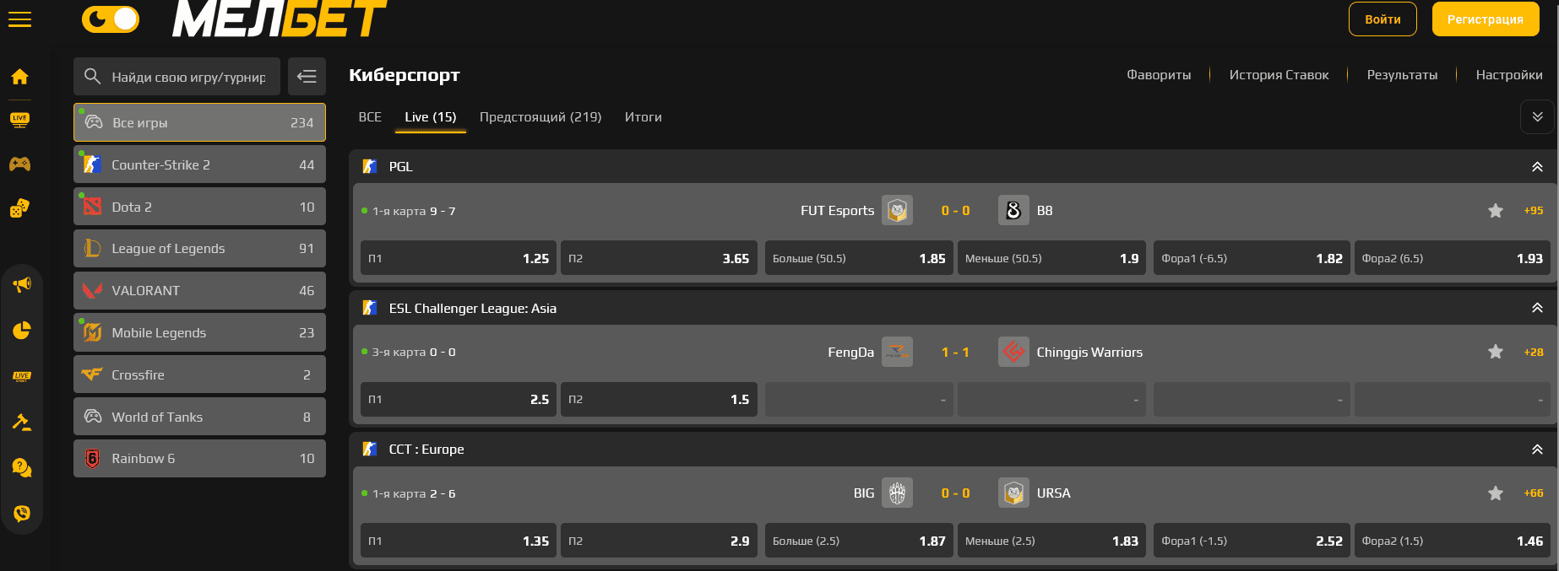Click the Войти login button
This screenshot has width=1559, height=571.
pos(1382,19)
